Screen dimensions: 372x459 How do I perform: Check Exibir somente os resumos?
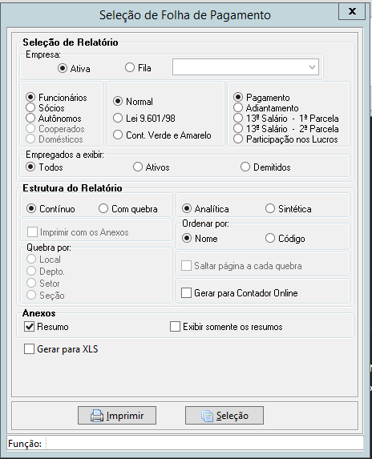[175, 326]
